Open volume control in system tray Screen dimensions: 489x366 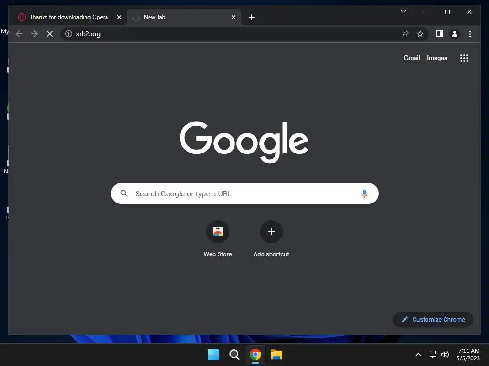tap(445, 355)
